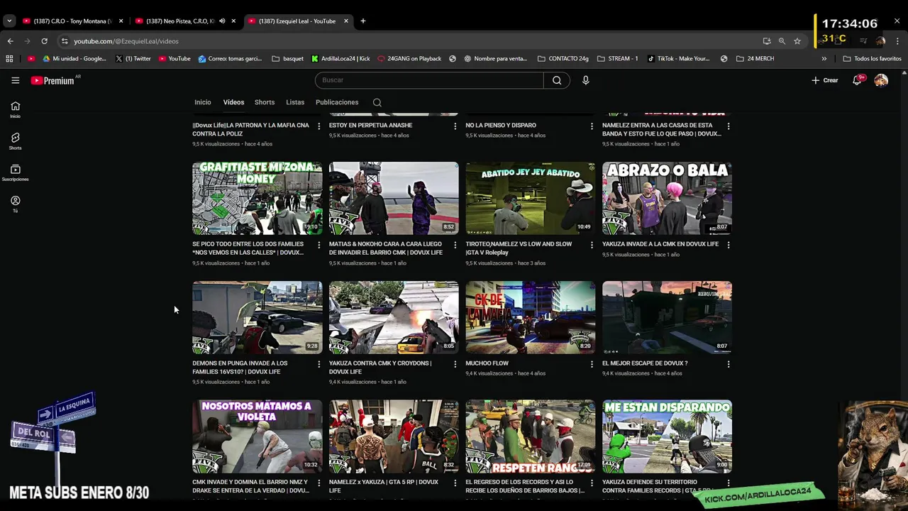Screen dimensions: 908x511
Task: Close the Ezequiel Leal browser tab
Action: click(346, 21)
